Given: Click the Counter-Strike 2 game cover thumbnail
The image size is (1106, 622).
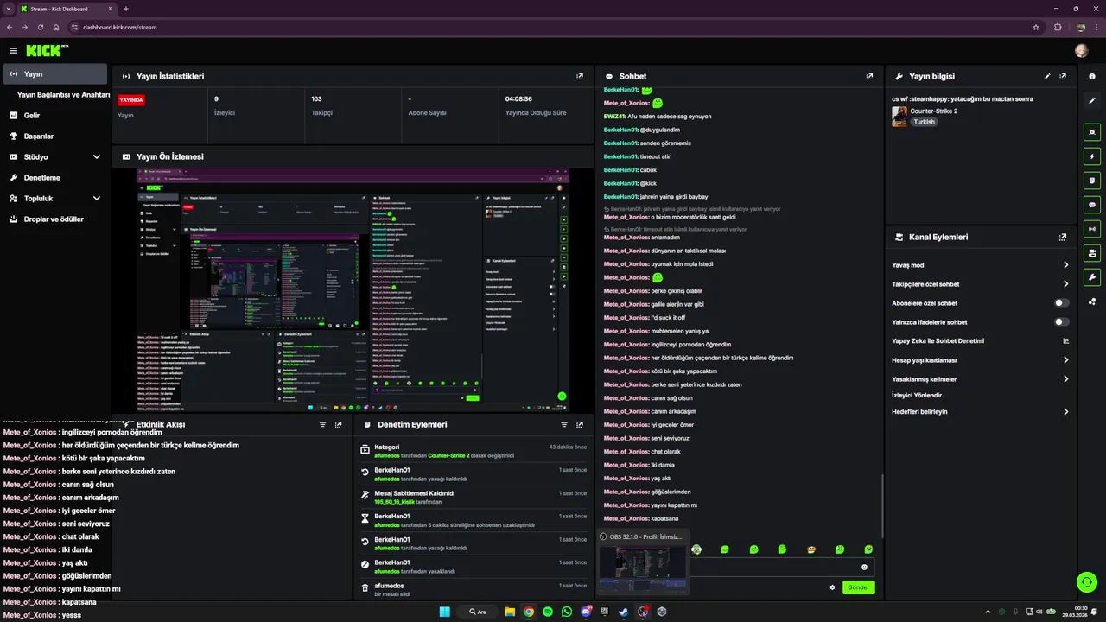Looking at the screenshot, I should point(899,117).
